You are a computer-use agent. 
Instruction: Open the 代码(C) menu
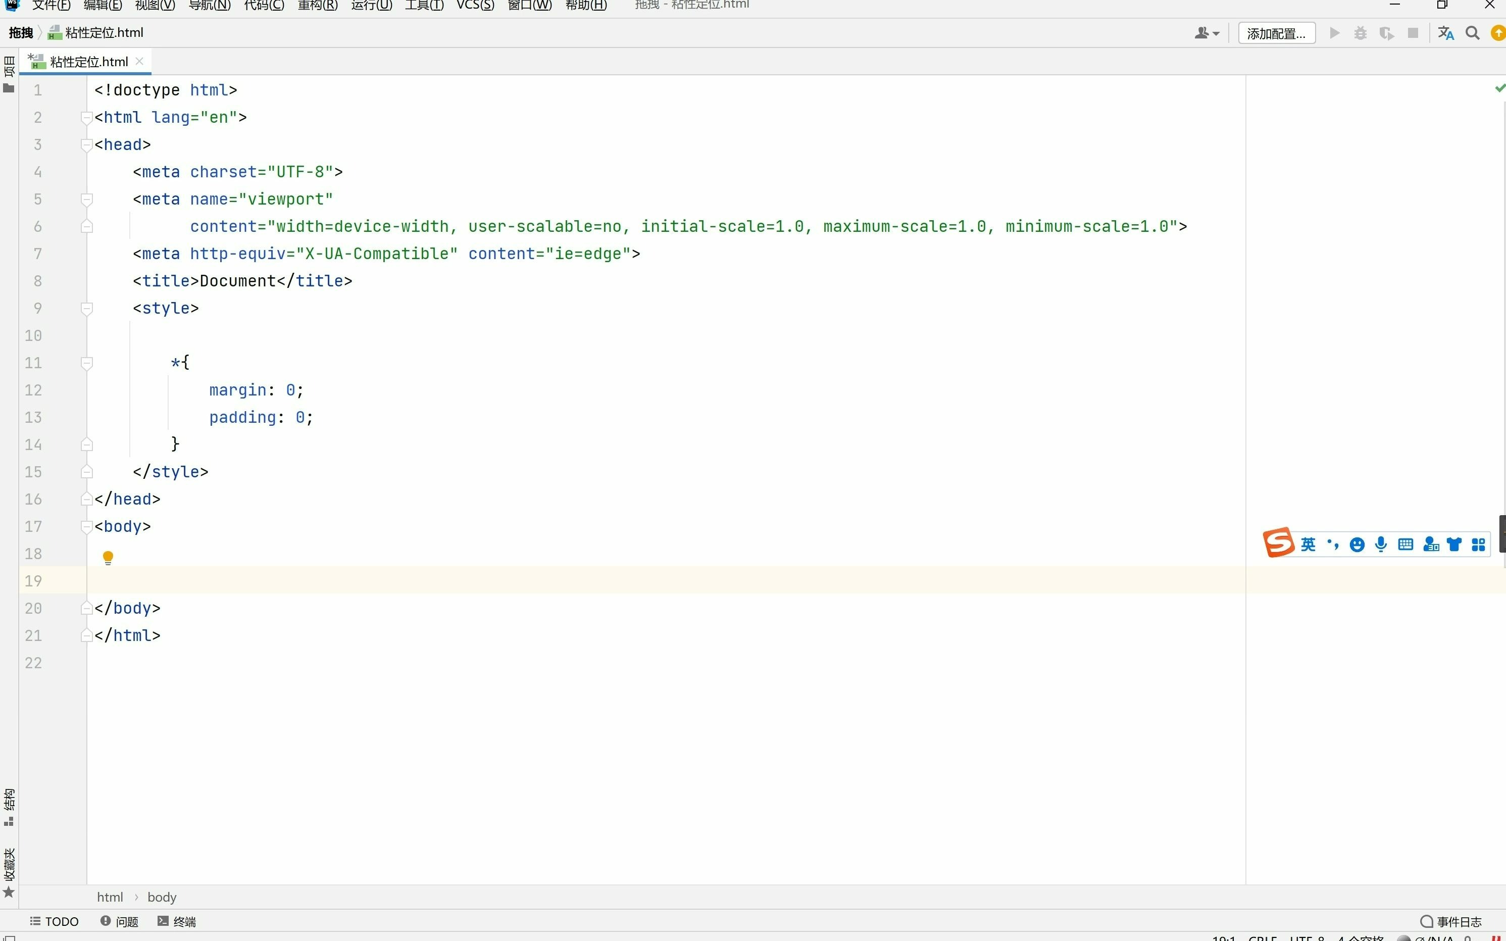(x=264, y=6)
